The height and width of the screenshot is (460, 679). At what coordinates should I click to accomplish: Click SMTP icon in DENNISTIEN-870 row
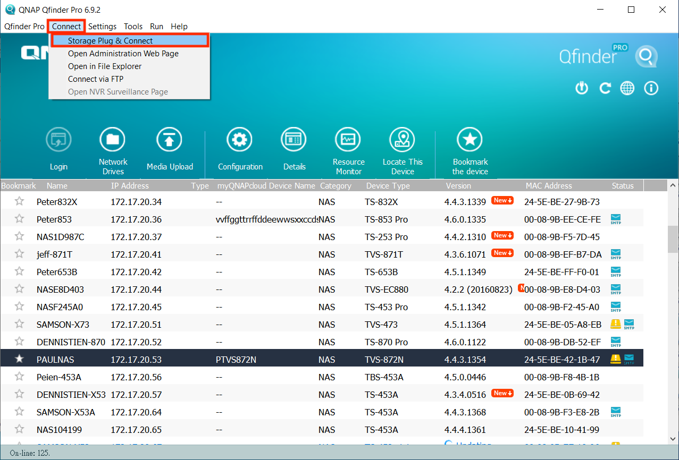click(x=616, y=342)
